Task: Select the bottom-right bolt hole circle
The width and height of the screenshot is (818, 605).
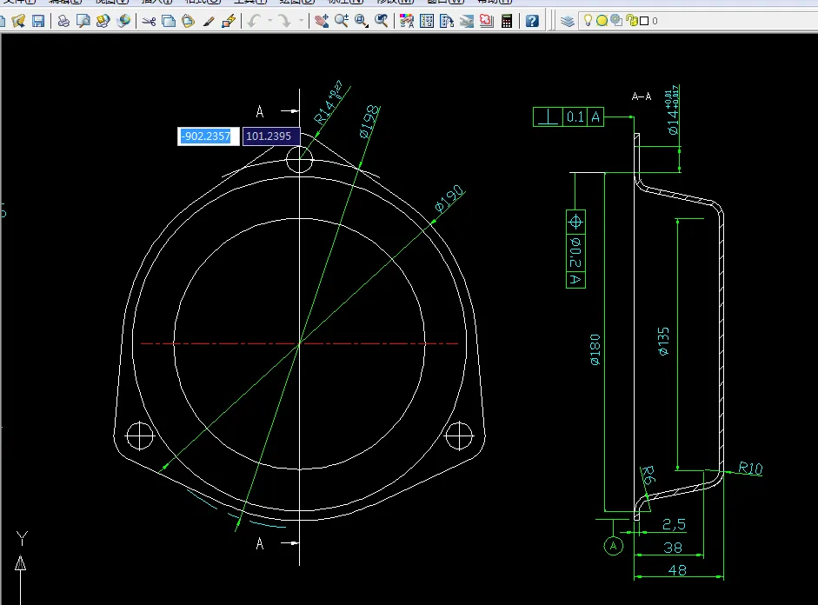Action: point(459,435)
